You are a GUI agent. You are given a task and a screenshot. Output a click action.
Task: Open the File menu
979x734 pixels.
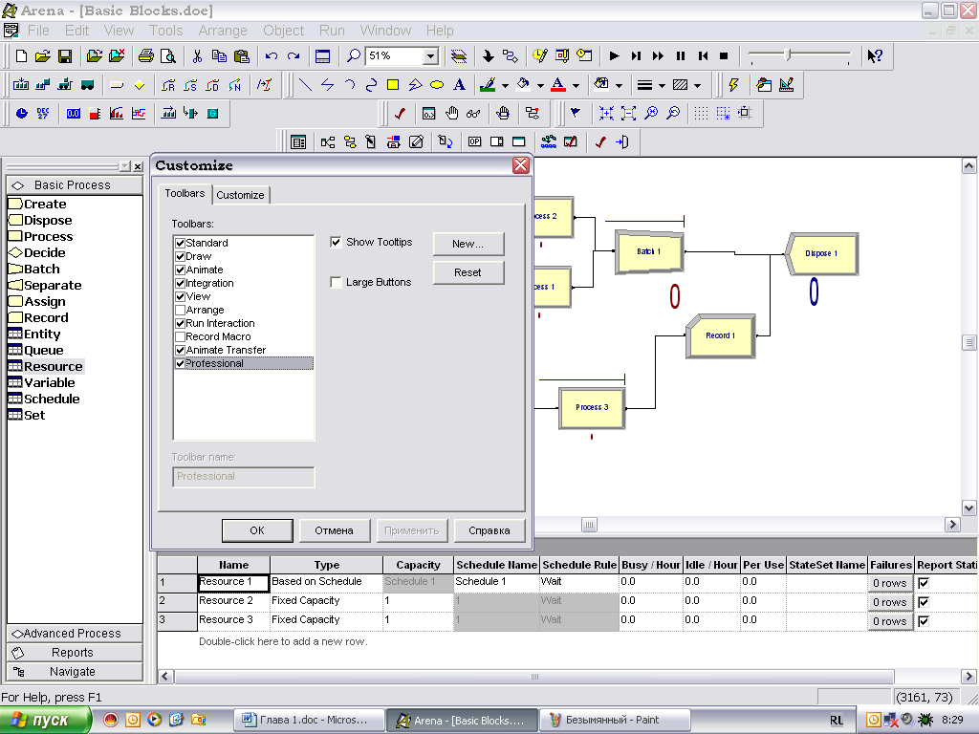pyautogui.click(x=38, y=31)
